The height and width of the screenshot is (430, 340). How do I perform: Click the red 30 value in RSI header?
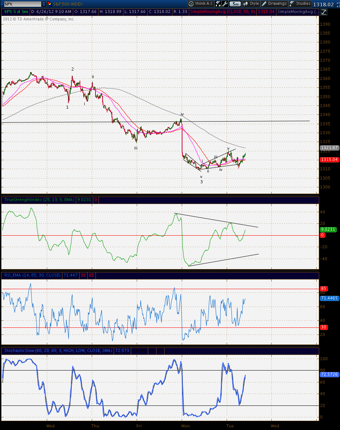83,275
